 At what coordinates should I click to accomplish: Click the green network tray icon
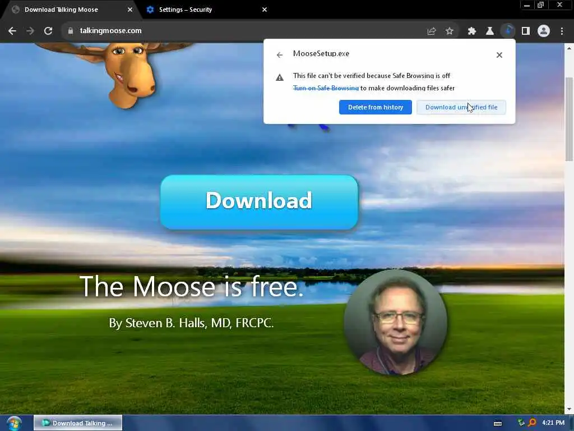pos(521,423)
